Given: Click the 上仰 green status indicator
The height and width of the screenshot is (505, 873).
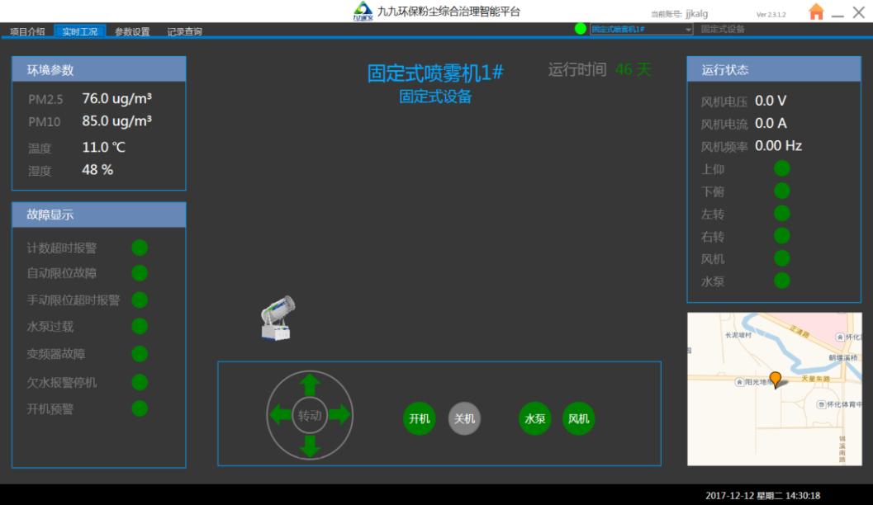Looking at the screenshot, I should tap(781, 168).
